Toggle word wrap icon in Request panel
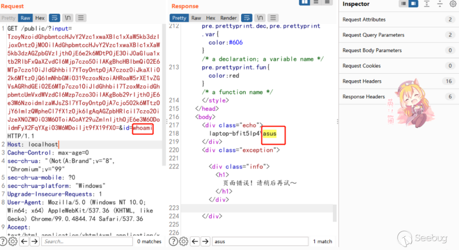 pyautogui.click(x=54, y=18)
